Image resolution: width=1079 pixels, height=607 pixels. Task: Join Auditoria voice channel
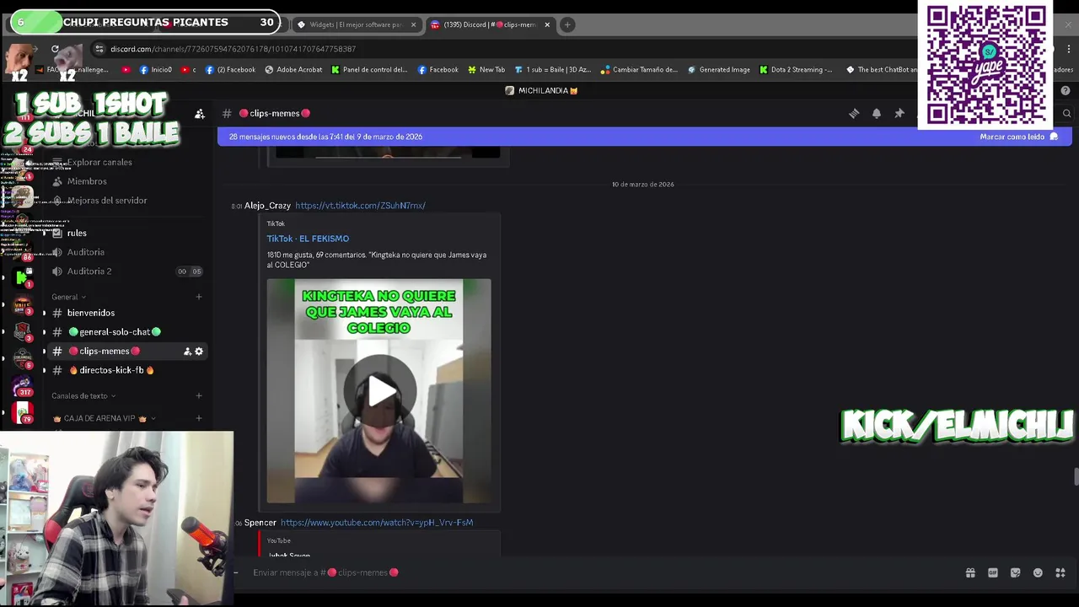[86, 252]
